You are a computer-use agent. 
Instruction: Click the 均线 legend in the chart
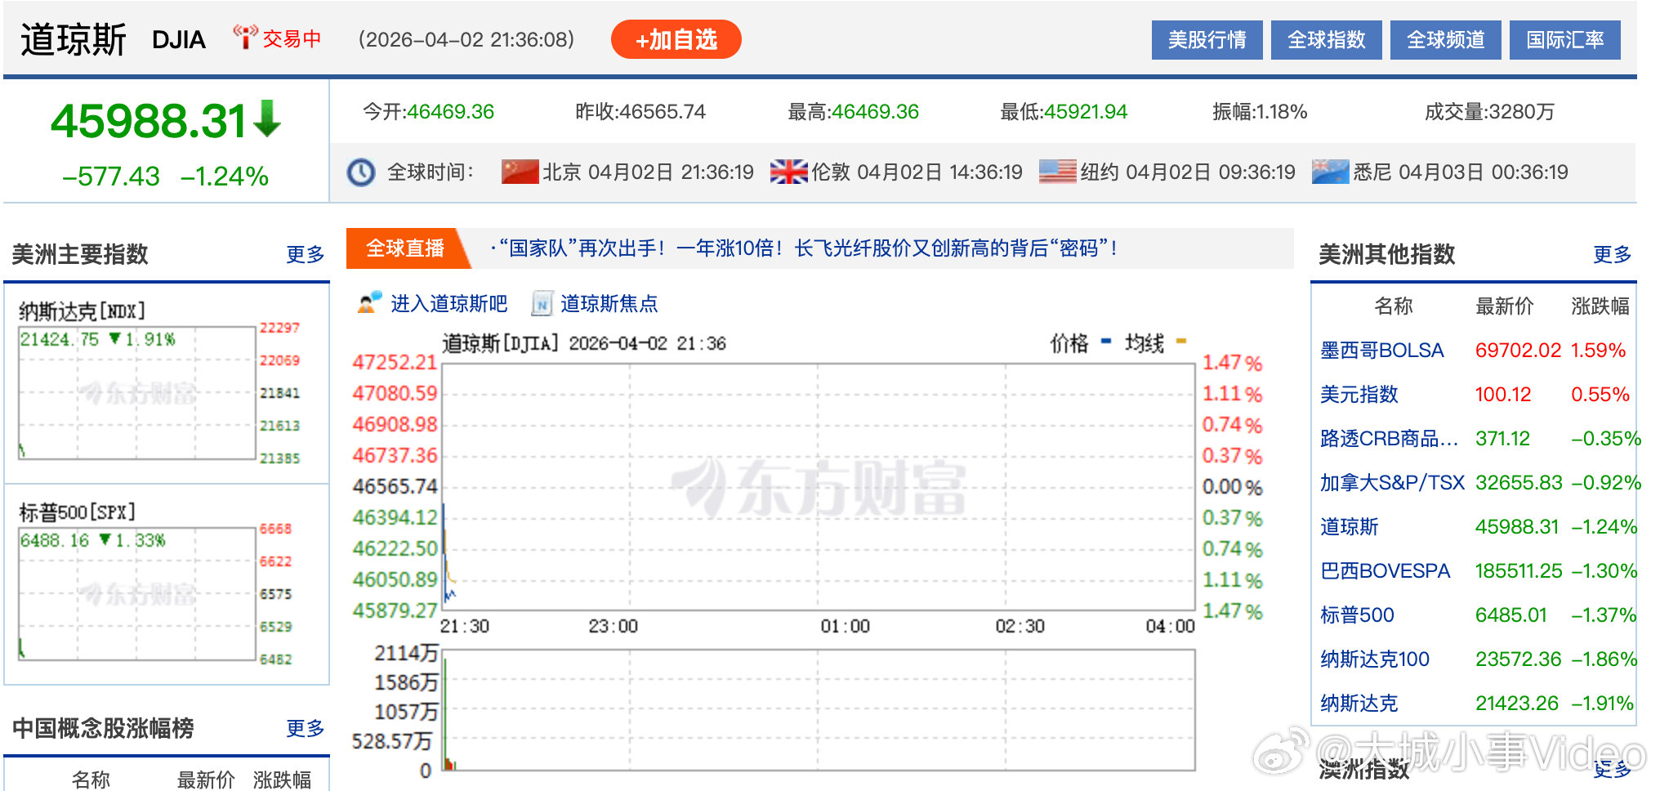[x=1155, y=343]
